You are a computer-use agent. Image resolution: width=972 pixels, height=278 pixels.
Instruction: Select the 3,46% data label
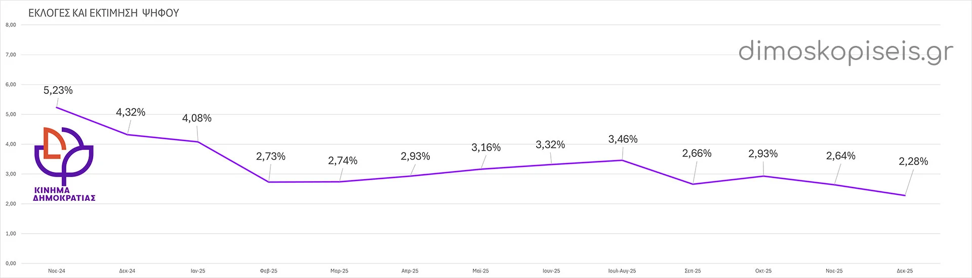(x=623, y=139)
